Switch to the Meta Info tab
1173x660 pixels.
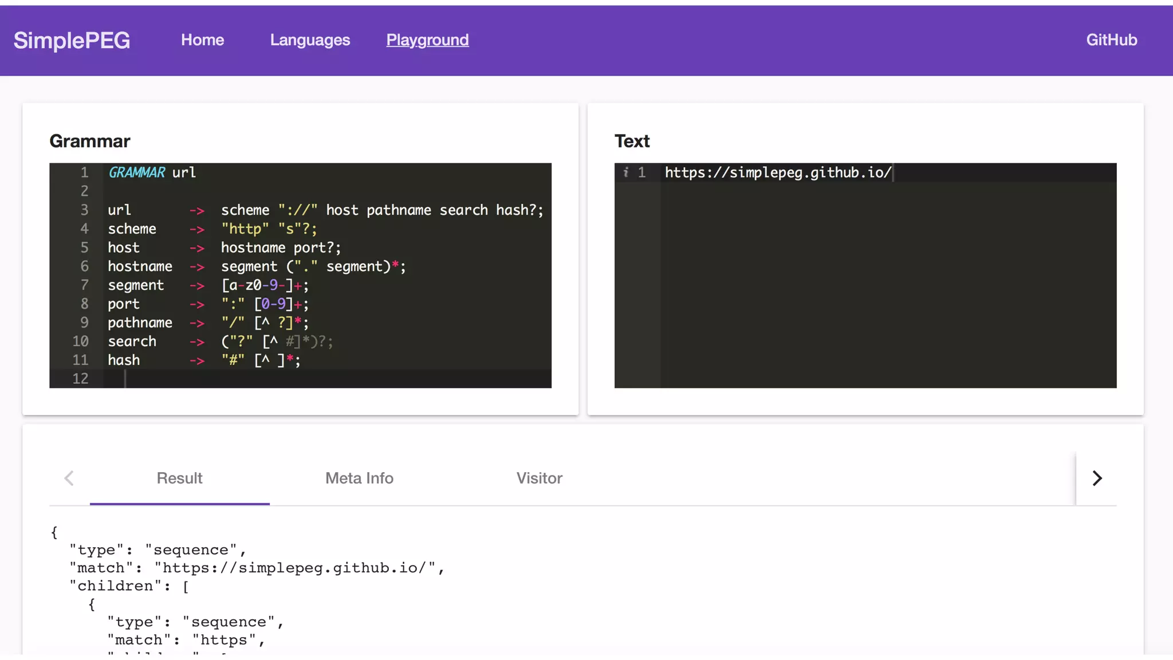(x=359, y=478)
